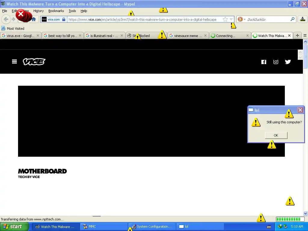The width and height of the screenshot is (308, 231).
Task: Click the page loading progress bar
Action: click(290, 219)
